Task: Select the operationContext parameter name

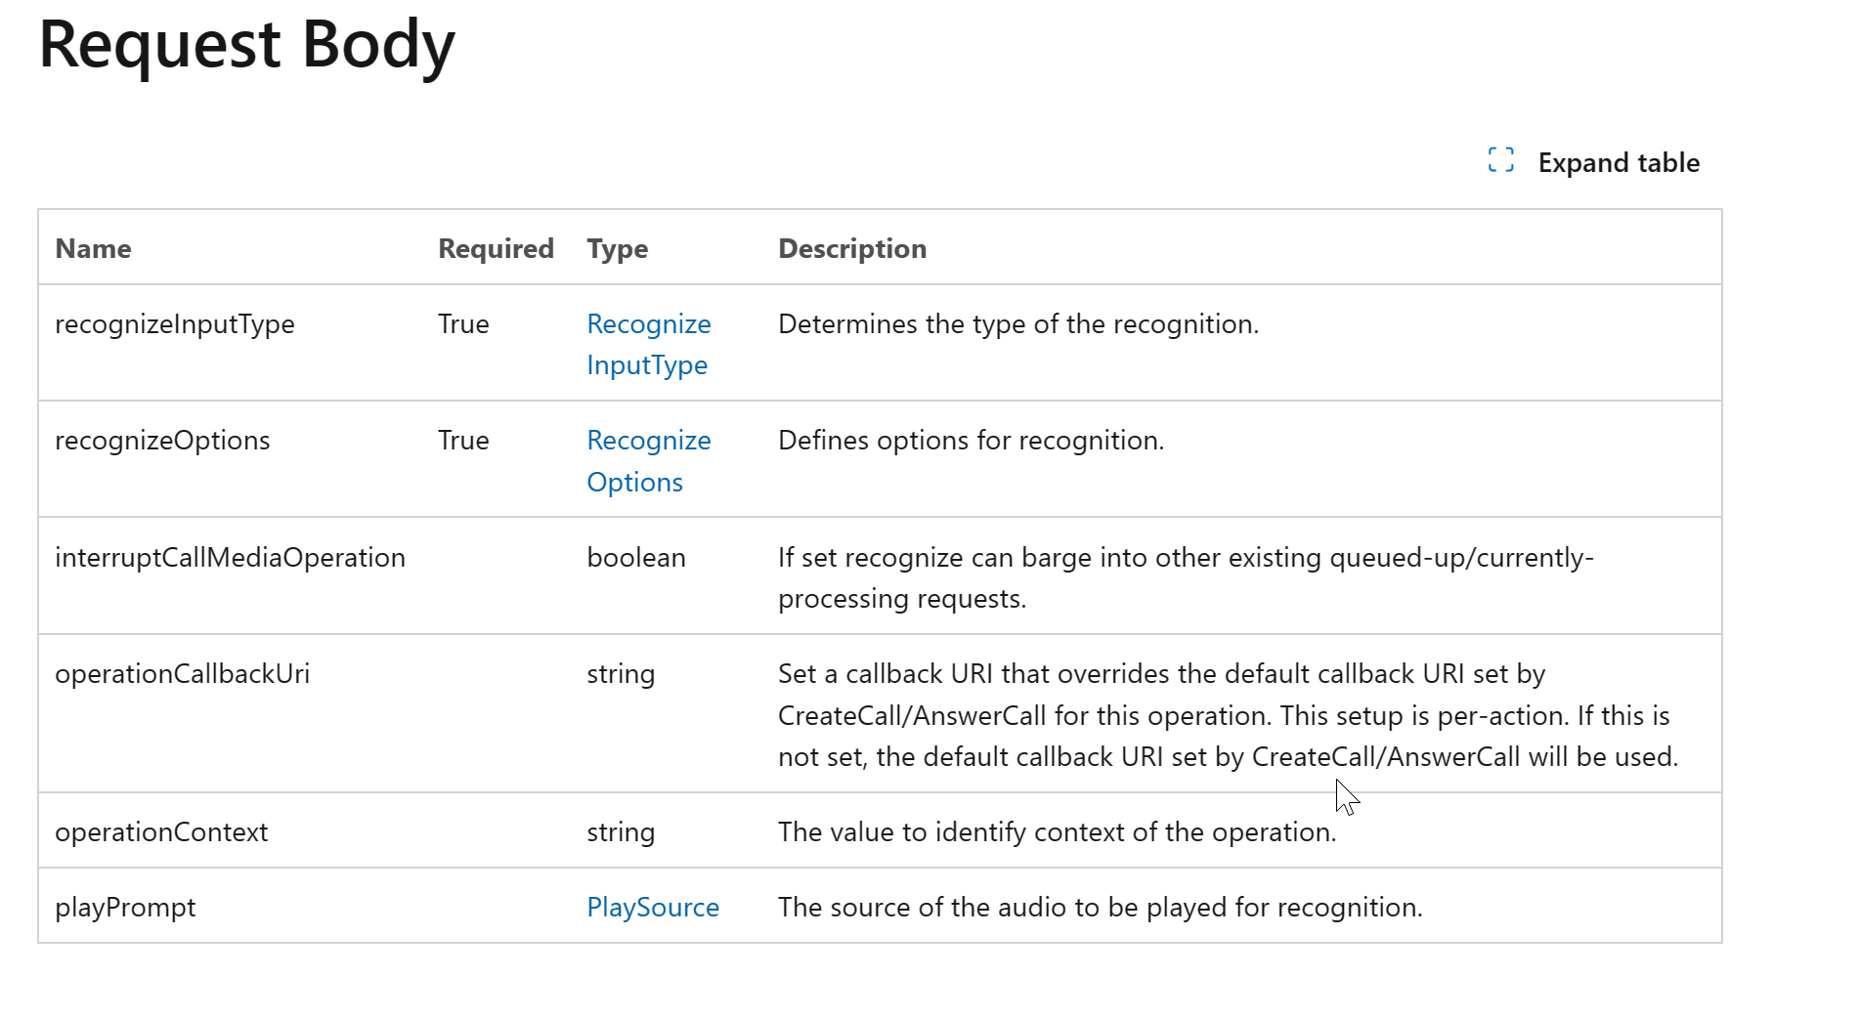Action: [161, 832]
